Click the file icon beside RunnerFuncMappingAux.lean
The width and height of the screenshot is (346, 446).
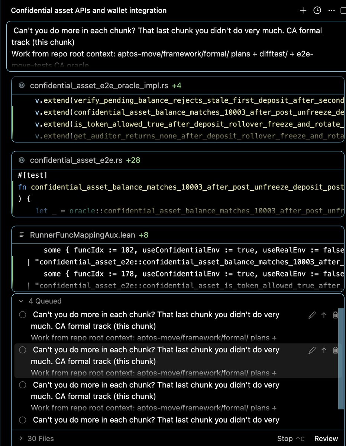(x=22, y=235)
